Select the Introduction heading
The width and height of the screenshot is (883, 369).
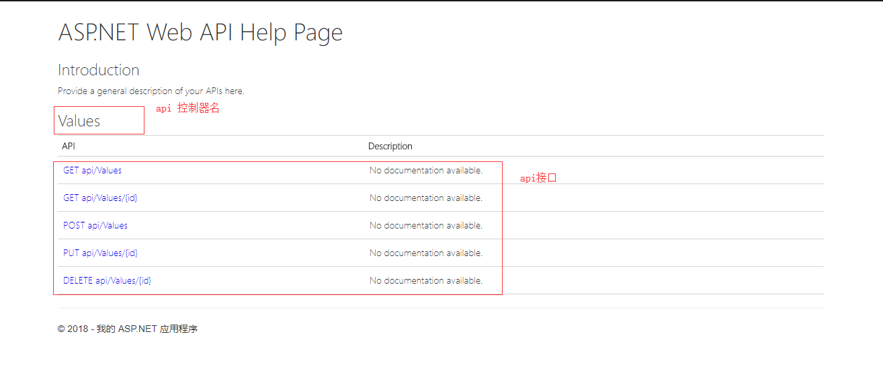pyautogui.click(x=99, y=70)
